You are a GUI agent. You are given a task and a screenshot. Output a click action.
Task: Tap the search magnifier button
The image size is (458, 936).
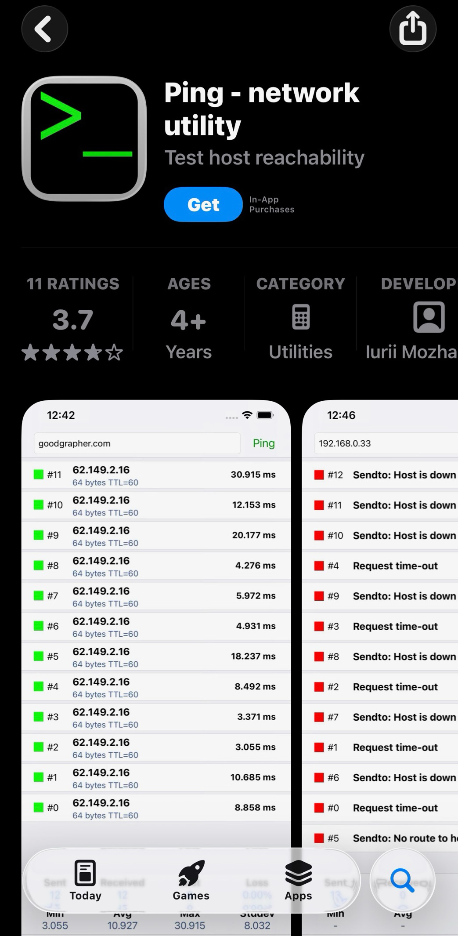point(402,880)
